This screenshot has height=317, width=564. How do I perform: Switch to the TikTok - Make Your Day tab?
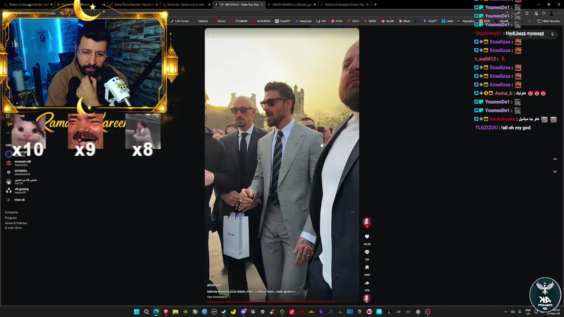point(239,4)
